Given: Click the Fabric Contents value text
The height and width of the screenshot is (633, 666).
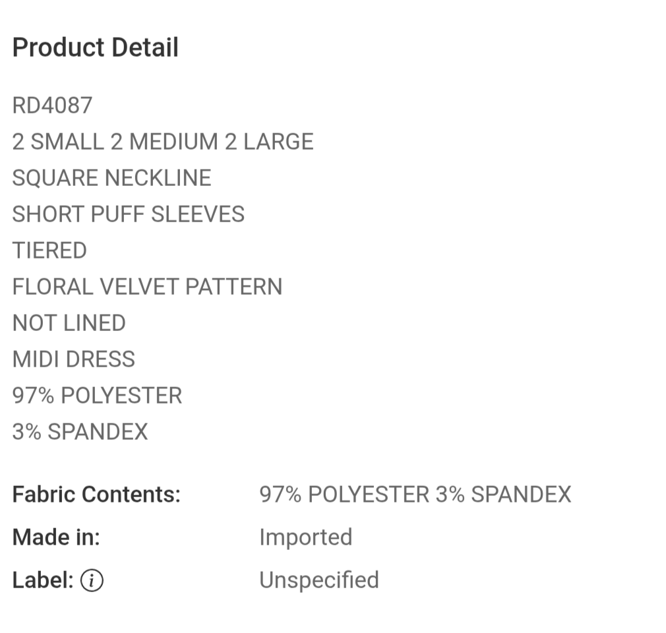Looking at the screenshot, I should (415, 495).
